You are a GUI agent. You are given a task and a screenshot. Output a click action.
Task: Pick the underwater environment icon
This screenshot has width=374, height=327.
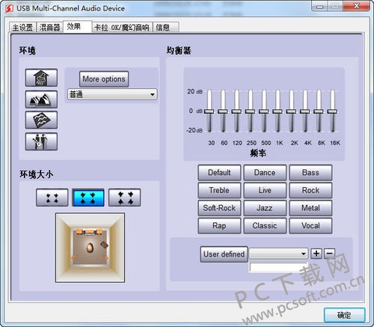41,120
